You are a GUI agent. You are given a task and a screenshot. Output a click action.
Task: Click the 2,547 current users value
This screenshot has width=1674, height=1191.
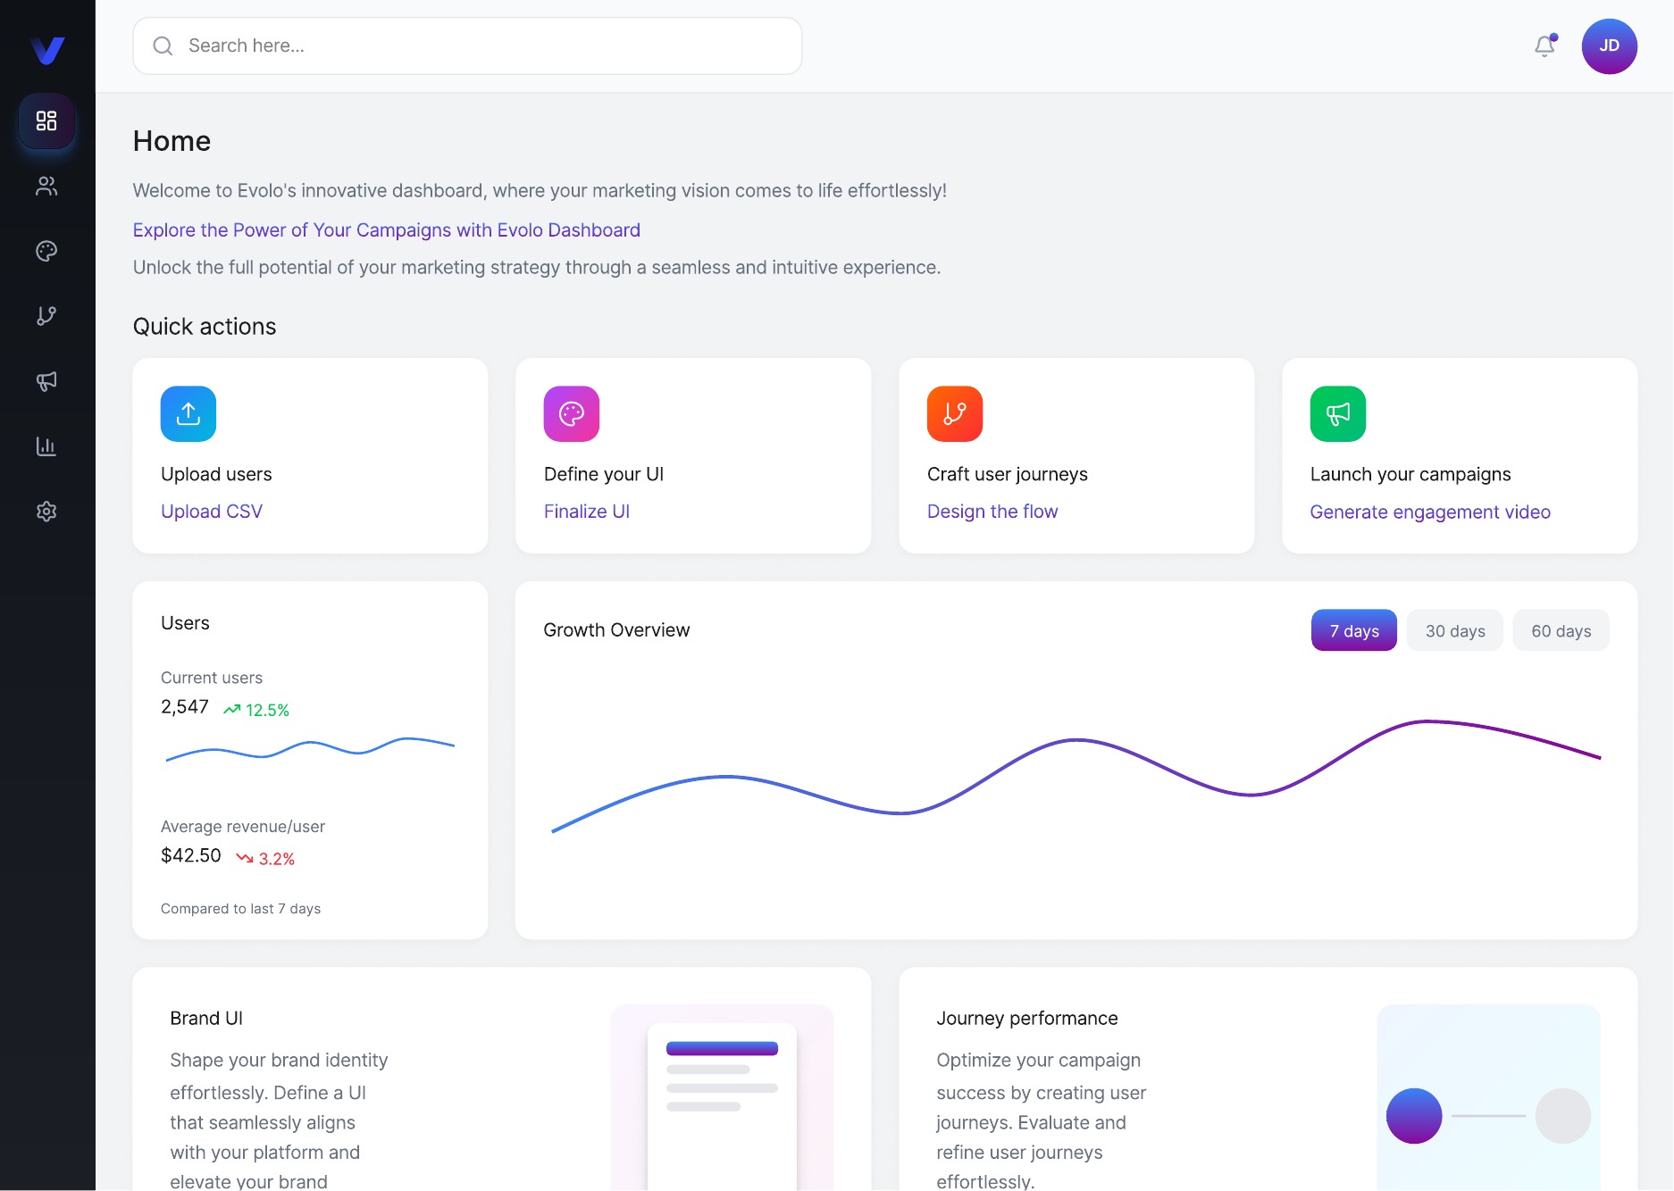point(185,707)
